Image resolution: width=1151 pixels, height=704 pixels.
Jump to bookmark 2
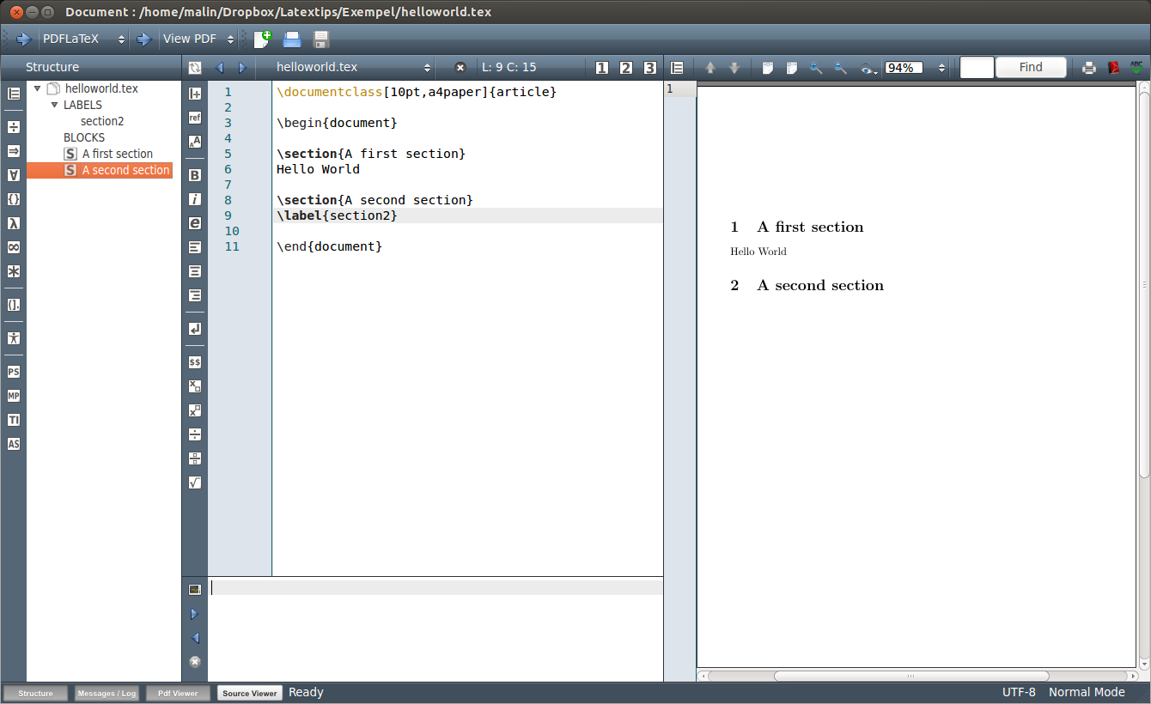(625, 68)
